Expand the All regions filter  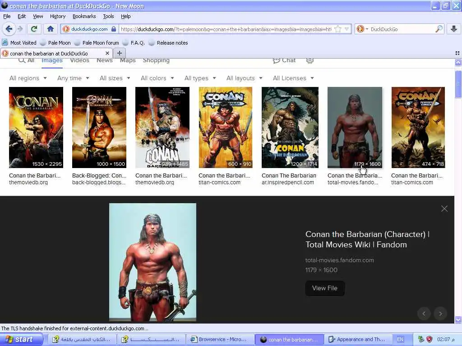click(x=28, y=78)
